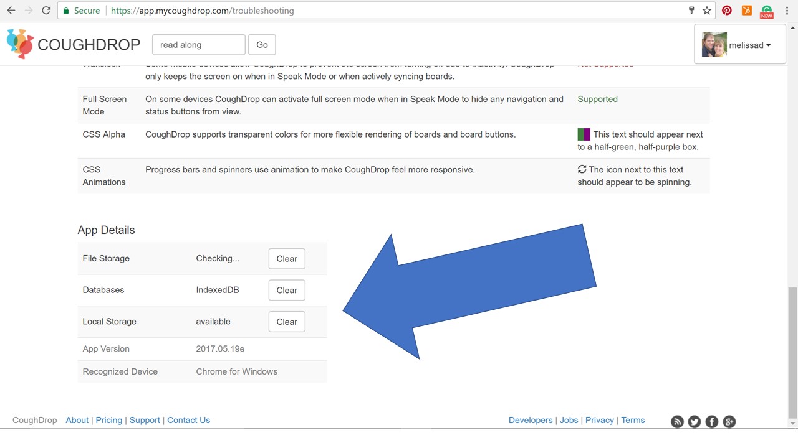Open the saved password key icon
The height and width of the screenshot is (448, 798).
pyautogui.click(x=691, y=11)
